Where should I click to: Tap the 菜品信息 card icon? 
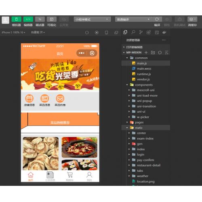44,99
